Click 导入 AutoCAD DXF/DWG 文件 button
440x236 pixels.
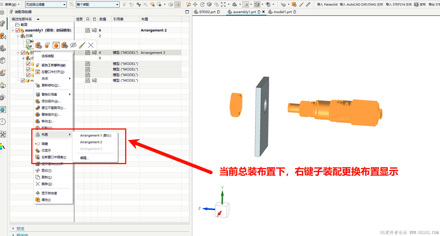click(x=361, y=4)
